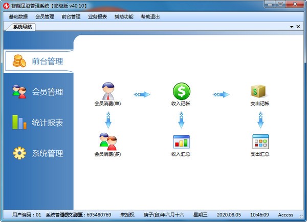This screenshot has height=222, width=307.
Task: Open the 业务报表 menu
Action: (x=97, y=16)
